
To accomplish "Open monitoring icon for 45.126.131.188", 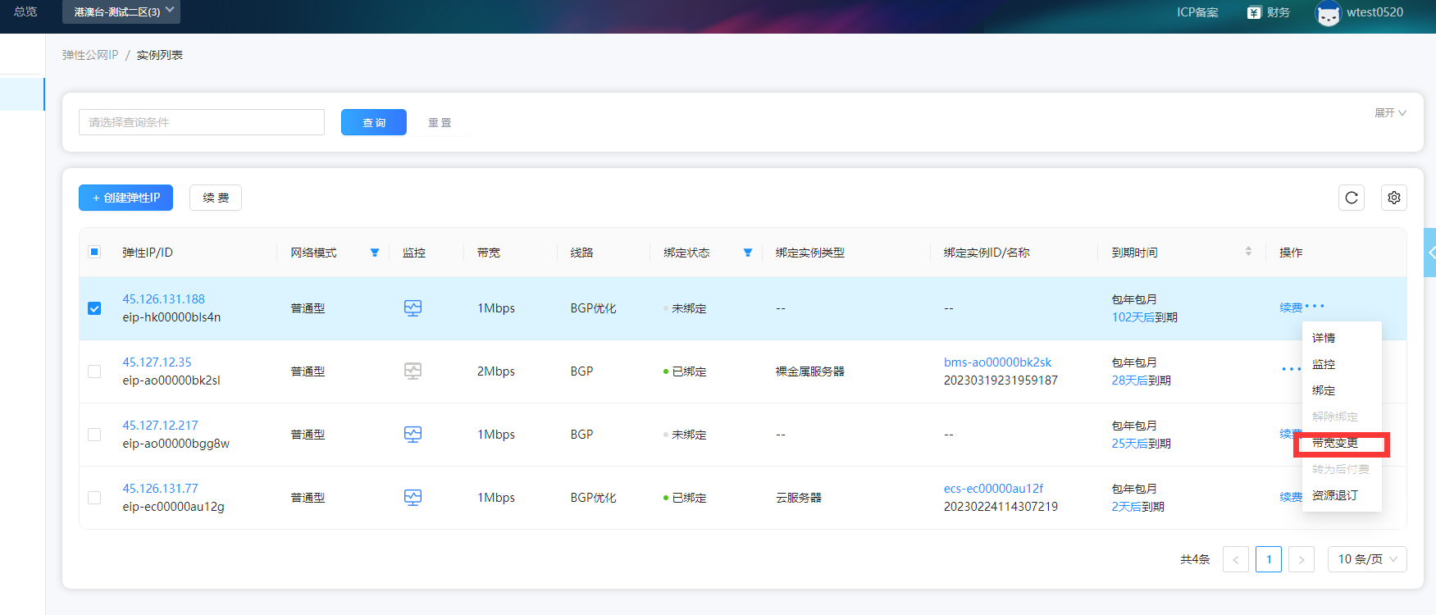I will click(413, 308).
